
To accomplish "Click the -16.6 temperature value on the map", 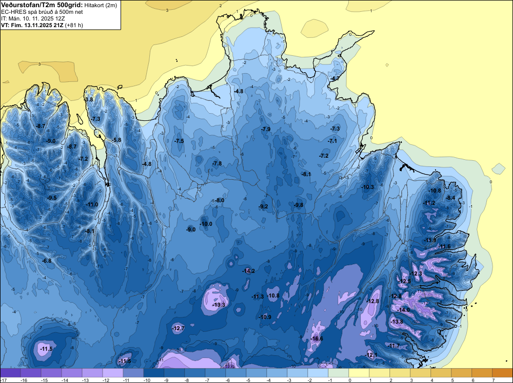I will coord(317,338).
